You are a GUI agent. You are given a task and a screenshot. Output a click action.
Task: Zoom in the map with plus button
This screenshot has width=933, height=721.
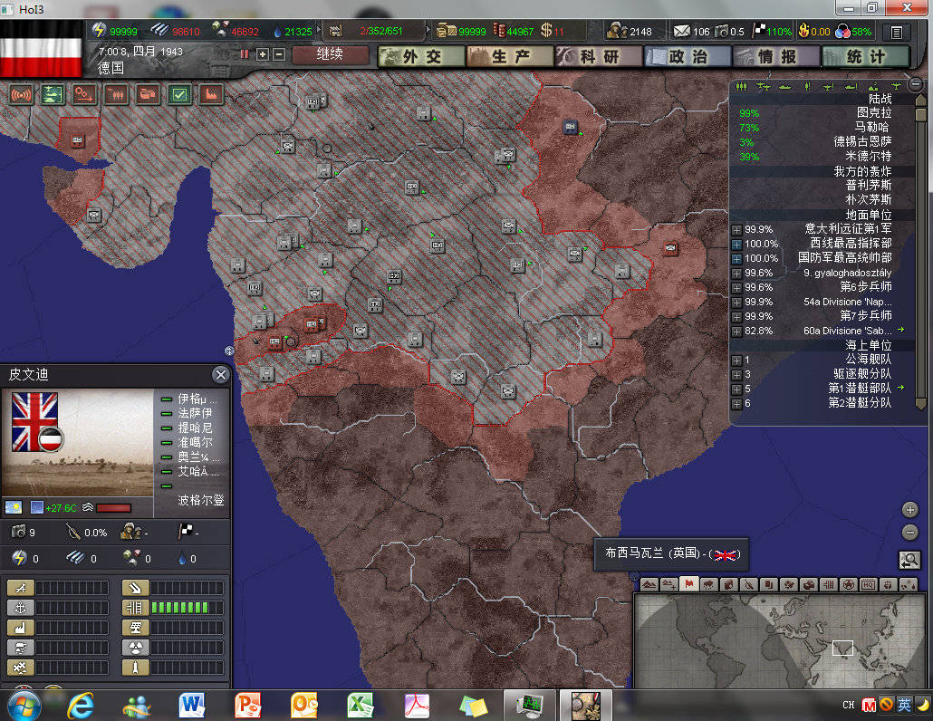tap(909, 510)
